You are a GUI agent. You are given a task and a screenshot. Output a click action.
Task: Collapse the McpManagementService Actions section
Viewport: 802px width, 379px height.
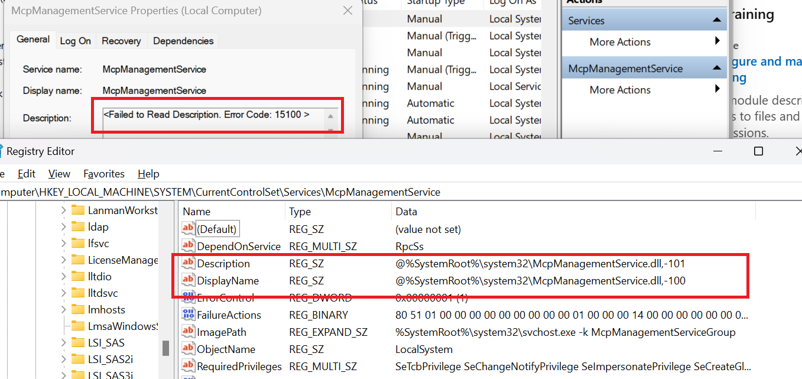point(717,69)
